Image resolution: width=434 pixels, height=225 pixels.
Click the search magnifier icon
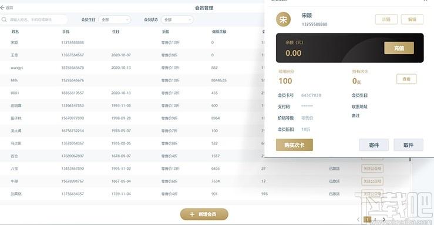pyautogui.click(x=4, y=19)
